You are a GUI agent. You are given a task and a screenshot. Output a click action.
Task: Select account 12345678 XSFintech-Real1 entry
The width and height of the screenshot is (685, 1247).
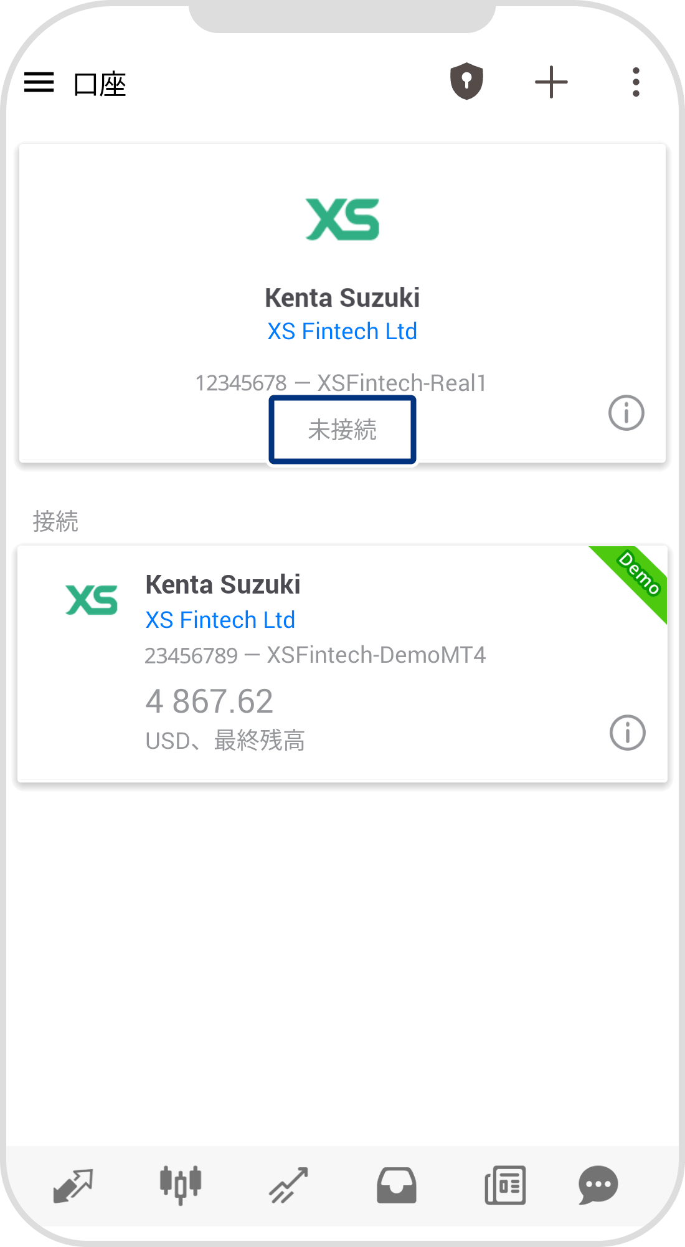click(x=342, y=383)
